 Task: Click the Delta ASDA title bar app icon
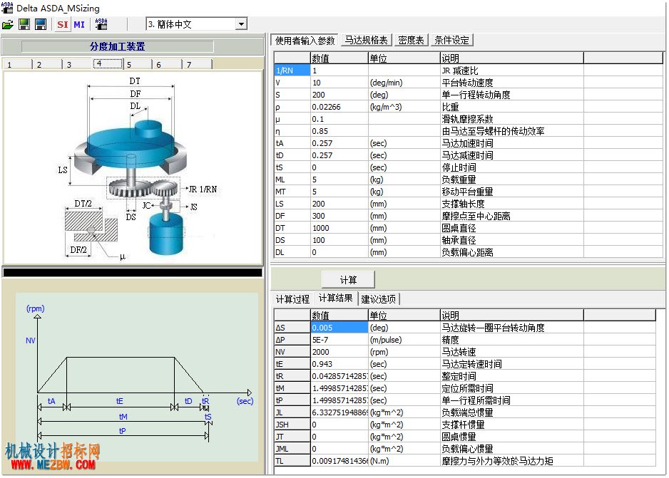click(x=7, y=8)
